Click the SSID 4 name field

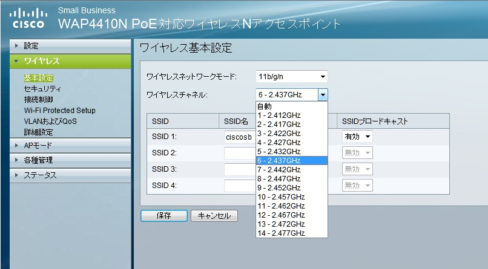tap(240, 186)
